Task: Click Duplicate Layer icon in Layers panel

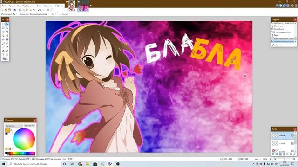Action: pos(280,154)
